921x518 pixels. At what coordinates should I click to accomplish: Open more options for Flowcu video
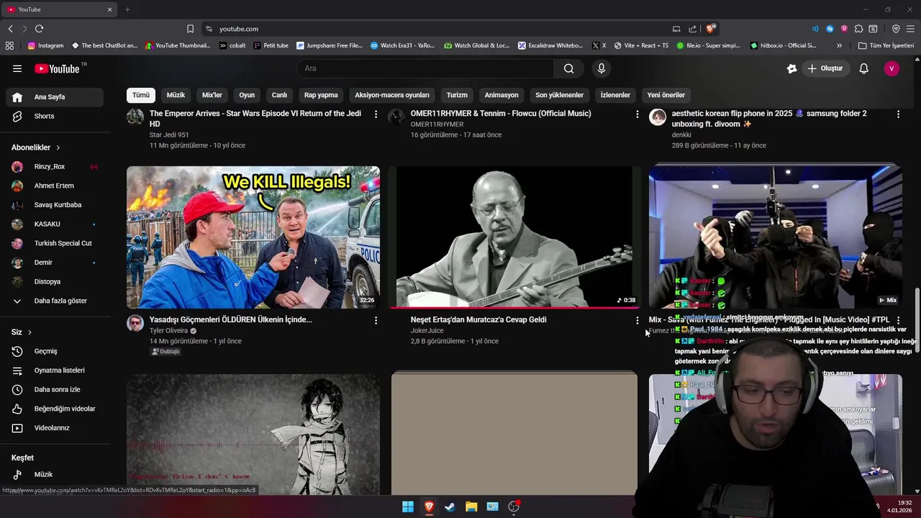pyautogui.click(x=637, y=114)
